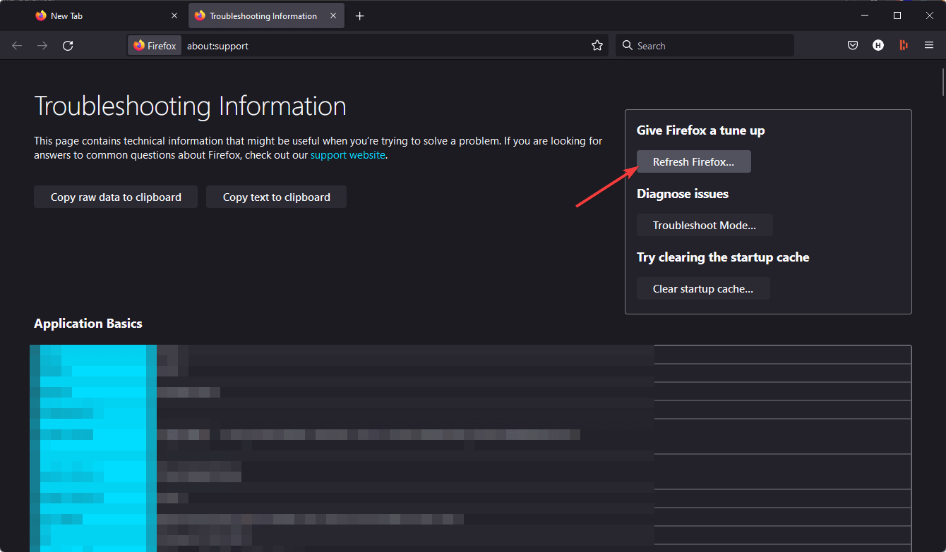Copy raw data to clipboard
946x552 pixels.
coord(116,197)
